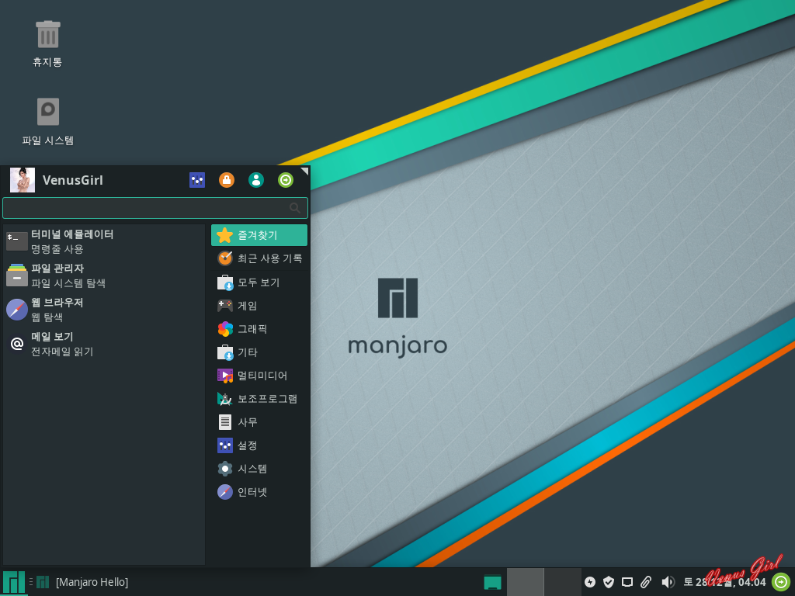Click the shield update tray icon
Viewport: 795px width, 596px height.
tap(609, 582)
